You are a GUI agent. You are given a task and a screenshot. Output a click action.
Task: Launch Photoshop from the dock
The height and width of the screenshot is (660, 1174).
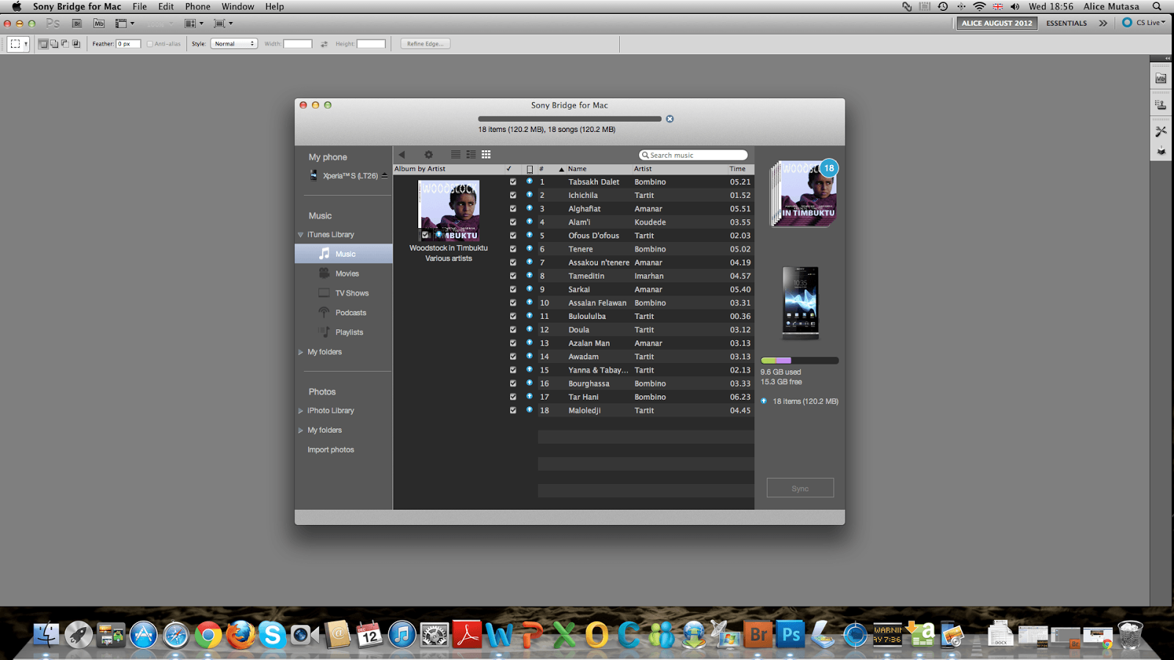(791, 634)
